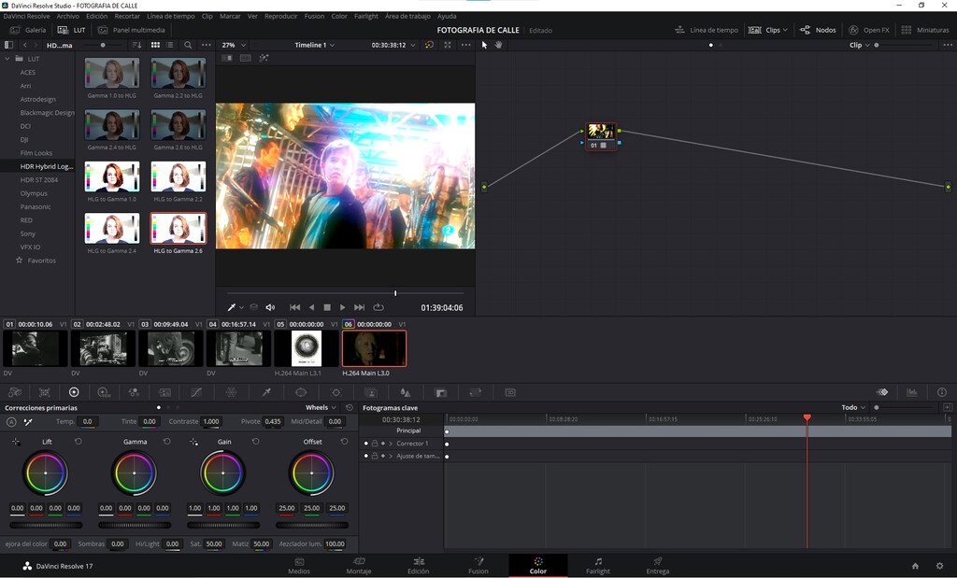Select the HLG to Gamma 2.6 LUT thumbnail
957x578 pixels.
coord(178,227)
